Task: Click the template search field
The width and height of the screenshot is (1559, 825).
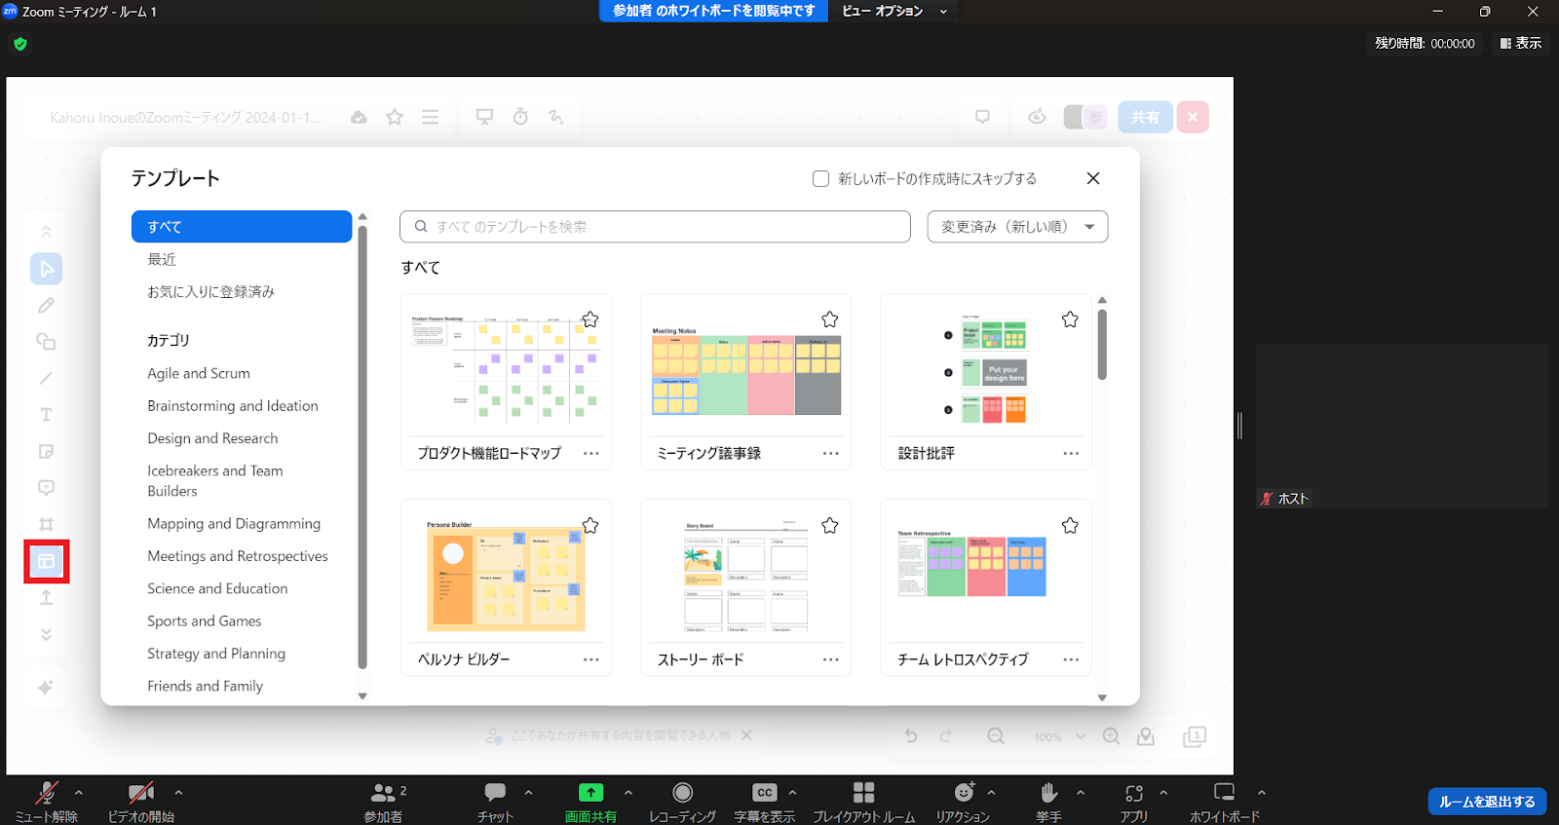Action: click(655, 227)
